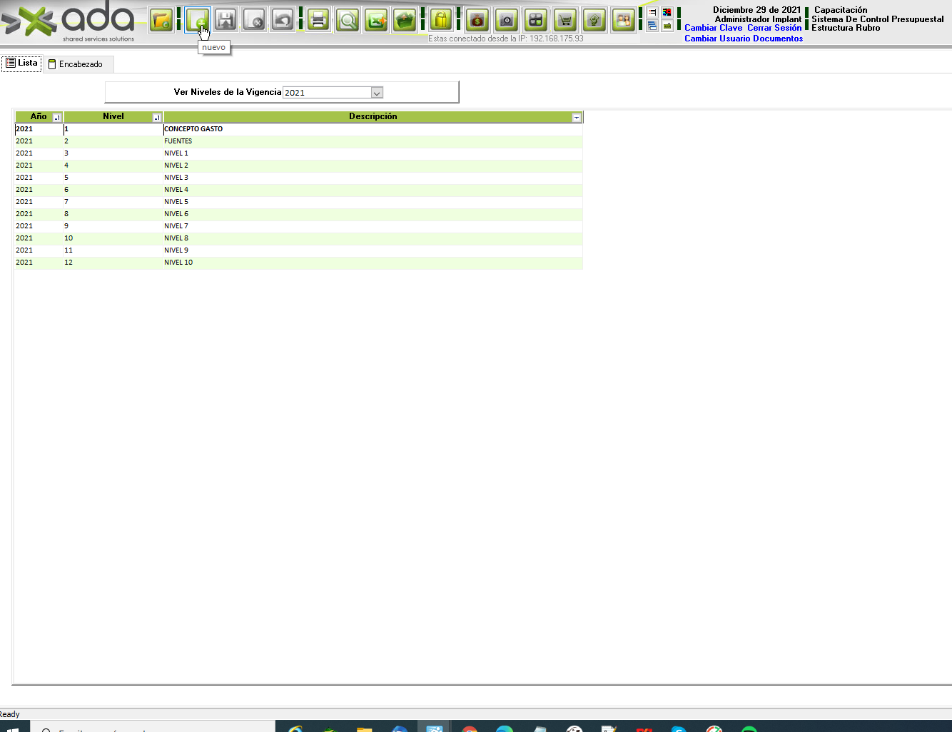Screen dimensions: 952x732
Task: Select the FUENTES row in the table
Action: point(178,141)
